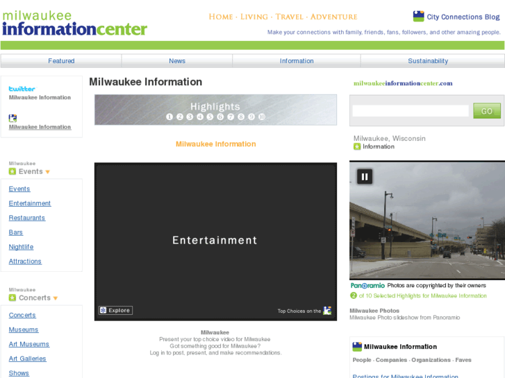Select highlight number 7
This screenshot has height=378, width=505.
(231, 117)
